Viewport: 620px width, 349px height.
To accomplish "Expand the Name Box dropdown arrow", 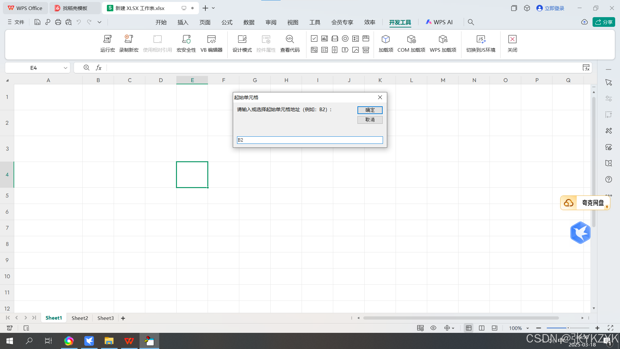I will pos(65,68).
